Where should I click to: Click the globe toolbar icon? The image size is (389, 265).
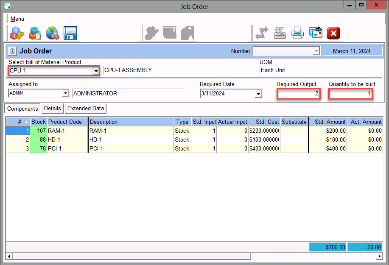click(x=52, y=33)
